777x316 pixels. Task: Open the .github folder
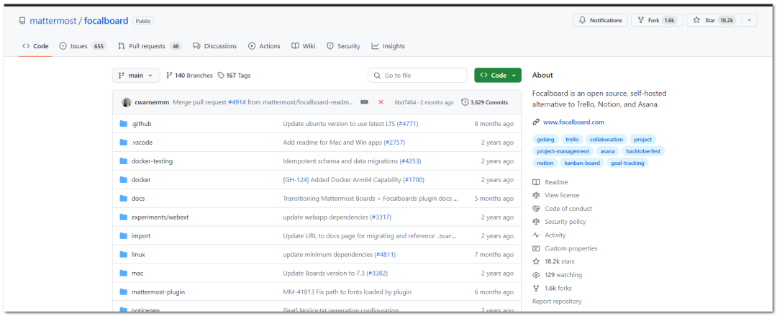141,124
